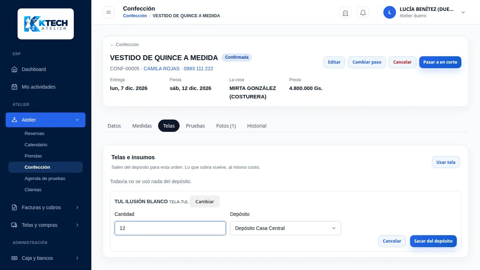
Task: Expand the Facturas y cobros chevron
Action: [x=77, y=207]
